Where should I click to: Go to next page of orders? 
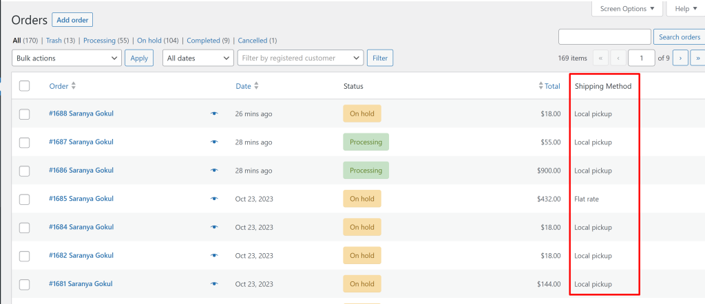[x=680, y=58]
